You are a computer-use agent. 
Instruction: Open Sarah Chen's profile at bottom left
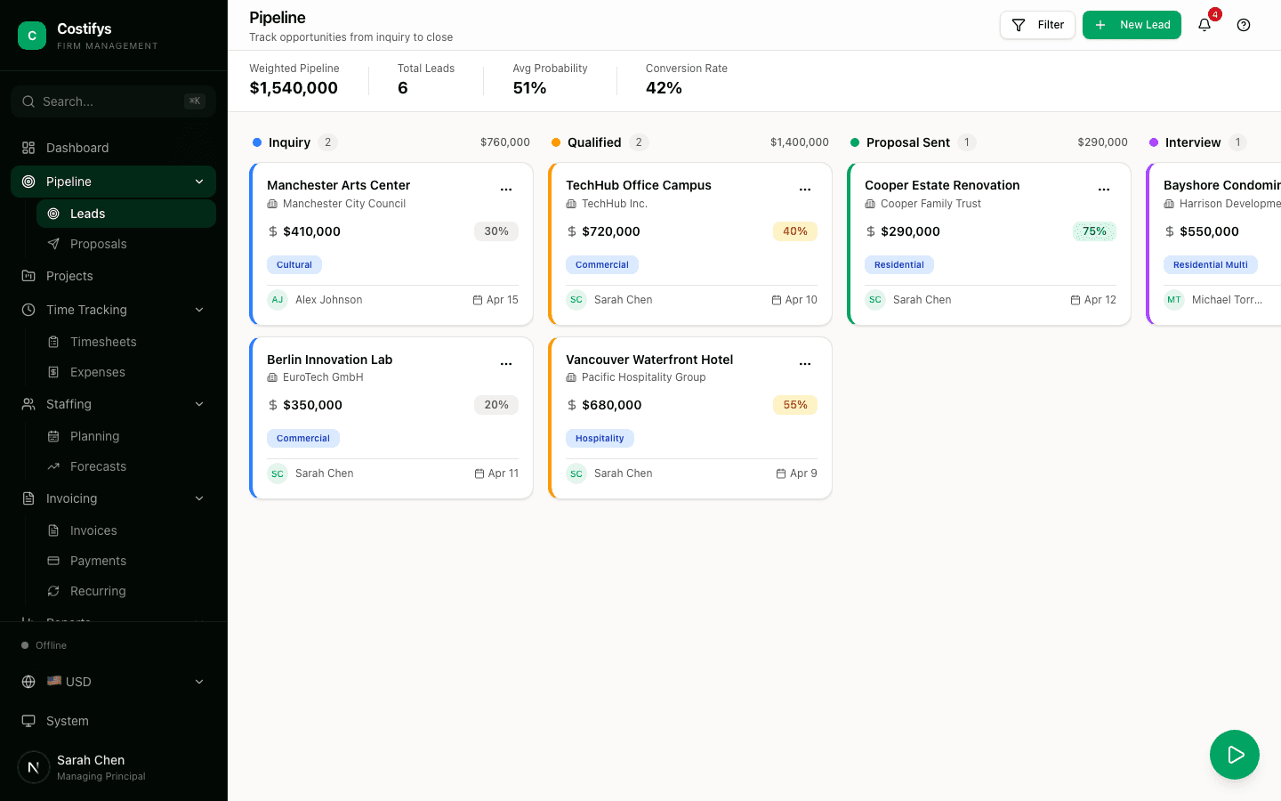91,766
